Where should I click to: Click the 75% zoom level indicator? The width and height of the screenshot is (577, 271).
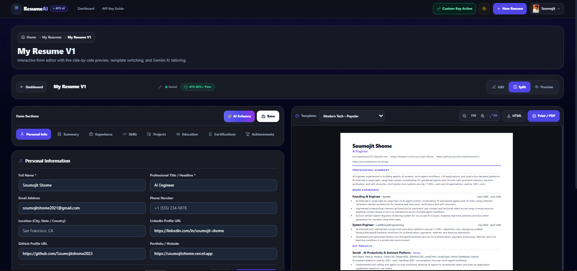tap(474, 116)
